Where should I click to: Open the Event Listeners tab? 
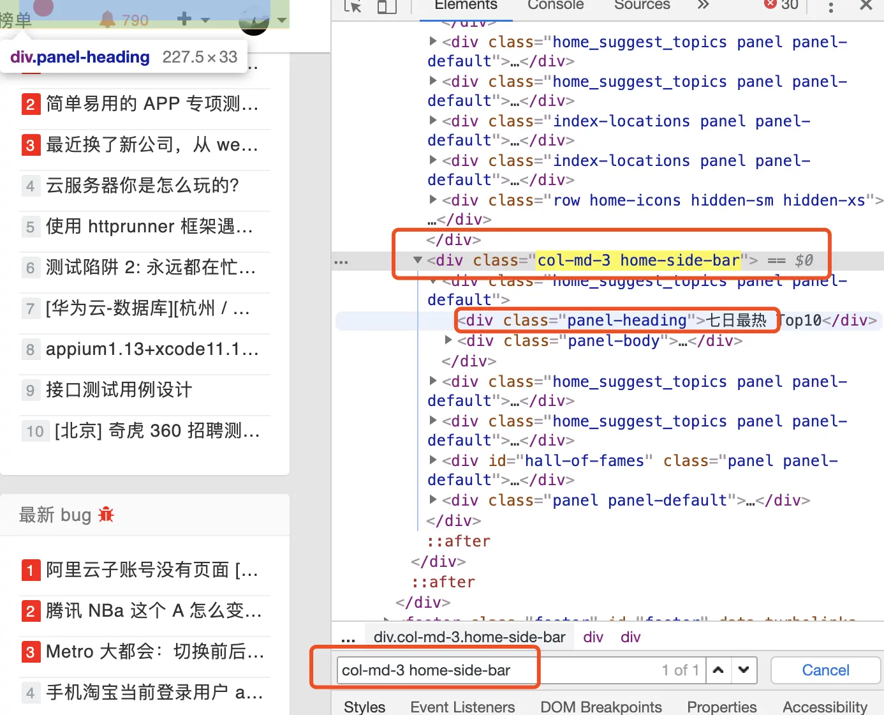[462, 707]
